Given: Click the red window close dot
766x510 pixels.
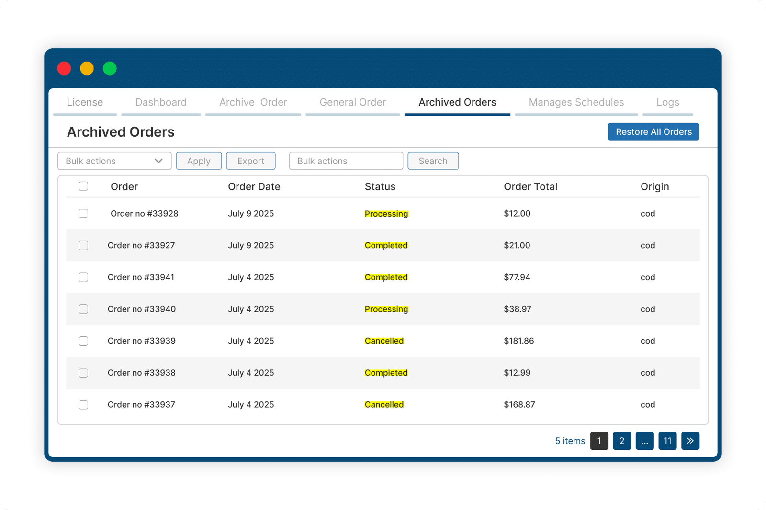Looking at the screenshot, I should pyautogui.click(x=64, y=68).
